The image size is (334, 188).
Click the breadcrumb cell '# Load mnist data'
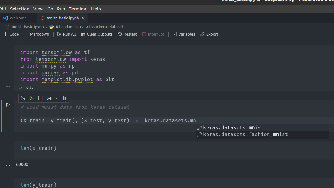(89, 27)
